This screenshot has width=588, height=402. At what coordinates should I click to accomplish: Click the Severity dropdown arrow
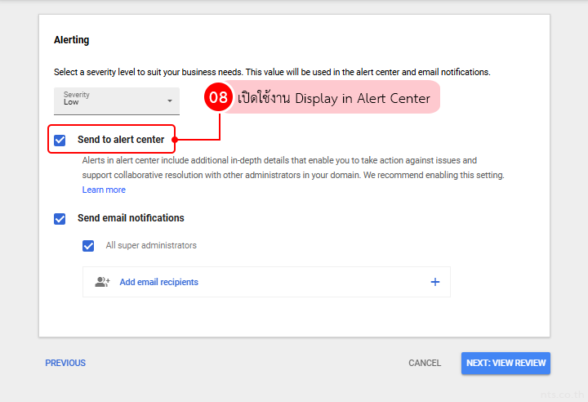pyautogui.click(x=170, y=101)
